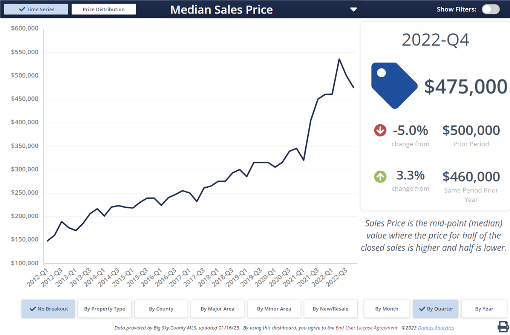Select breakout By Property Type

pos(104,308)
